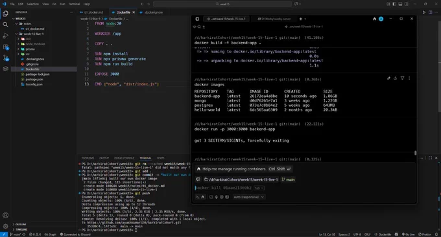
Task: Open the File menu
Action: point(12,4)
